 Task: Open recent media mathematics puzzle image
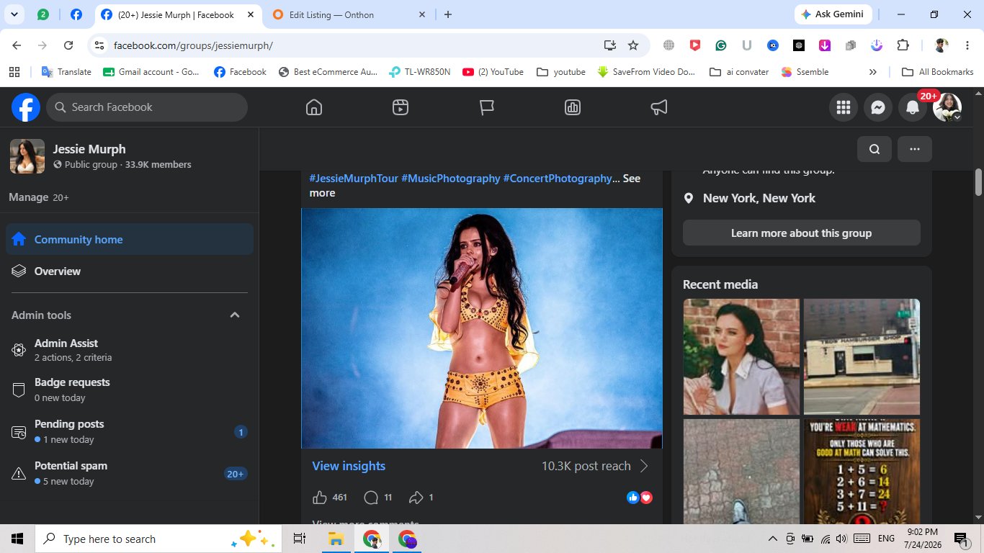pyautogui.click(x=862, y=472)
